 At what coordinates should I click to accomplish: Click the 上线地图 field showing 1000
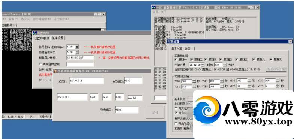[x=190, y=104]
